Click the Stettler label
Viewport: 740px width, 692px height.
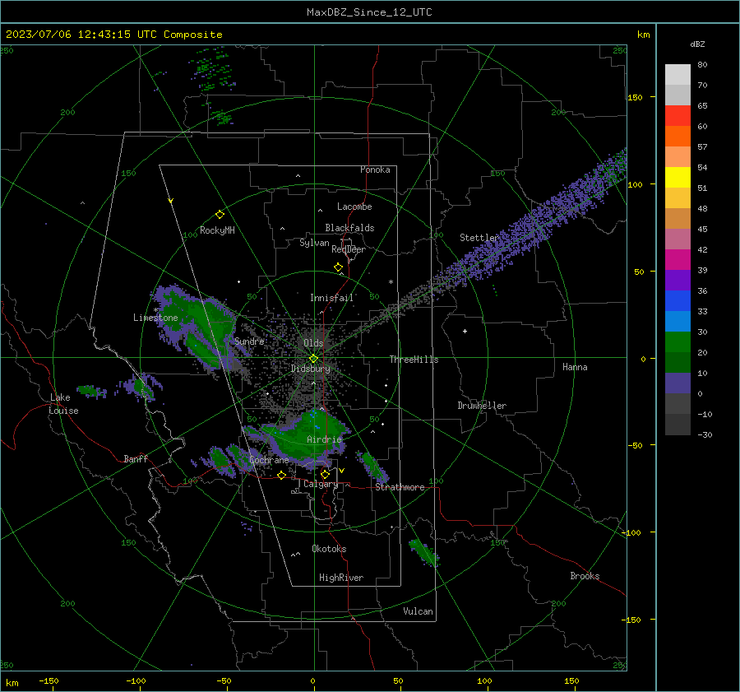[479, 238]
